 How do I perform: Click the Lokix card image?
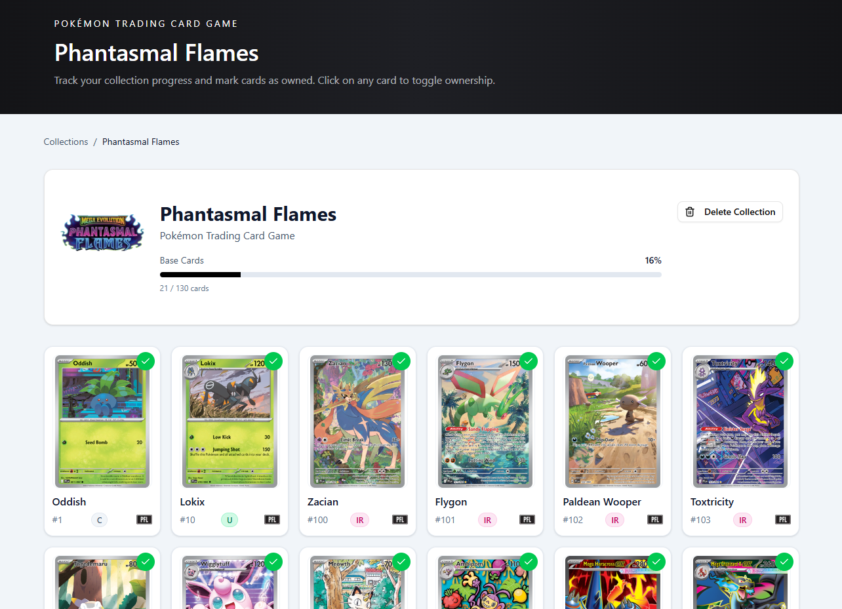tap(230, 422)
